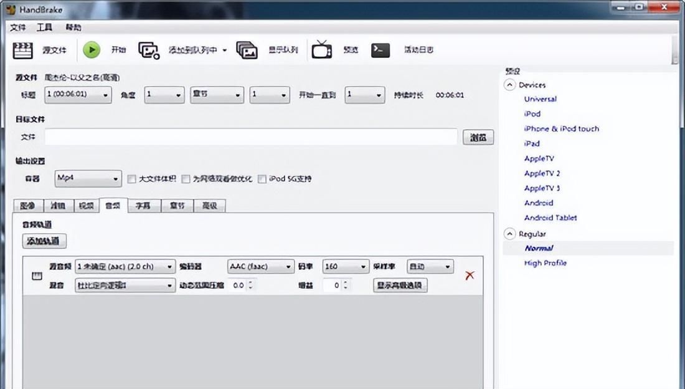Open the 文件 menu
Screen dimensions: 685x389
18,27
